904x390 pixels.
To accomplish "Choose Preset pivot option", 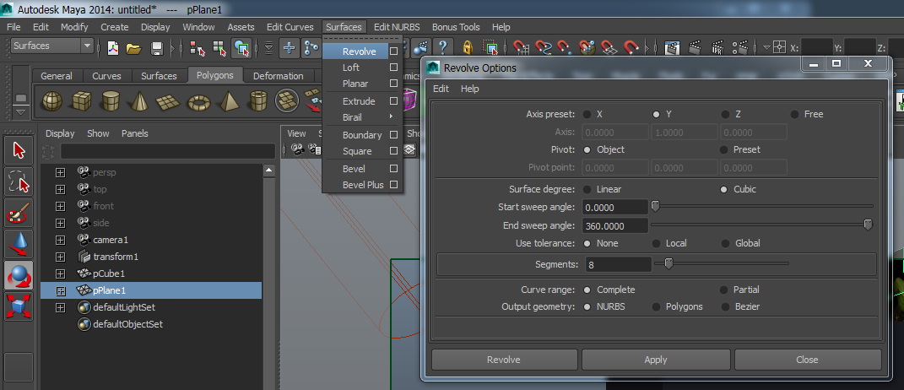I will pyautogui.click(x=725, y=149).
